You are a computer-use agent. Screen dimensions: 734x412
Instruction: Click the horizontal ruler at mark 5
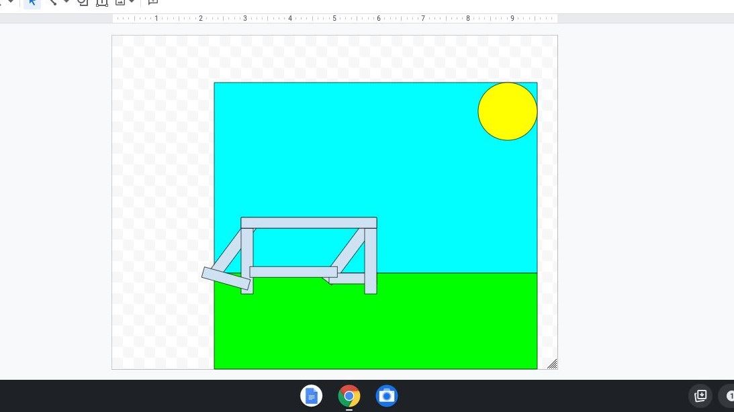click(334, 18)
